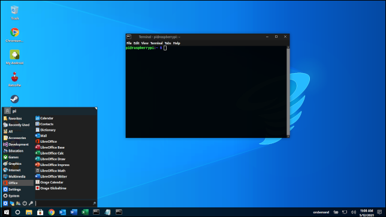Viewport: 386px width, 217px height.
Task: Click the switch users icon in the start menu footer
Action: pyautogui.click(x=18, y=203)
